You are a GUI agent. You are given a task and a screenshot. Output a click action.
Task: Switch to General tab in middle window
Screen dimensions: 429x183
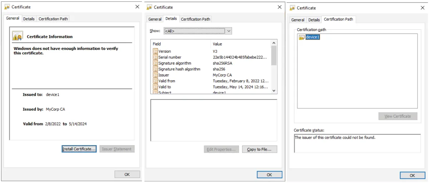point(155,19)
